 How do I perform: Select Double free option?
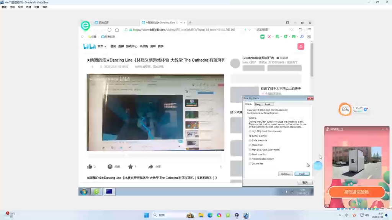pyautogui.click(x=256, y=163)
